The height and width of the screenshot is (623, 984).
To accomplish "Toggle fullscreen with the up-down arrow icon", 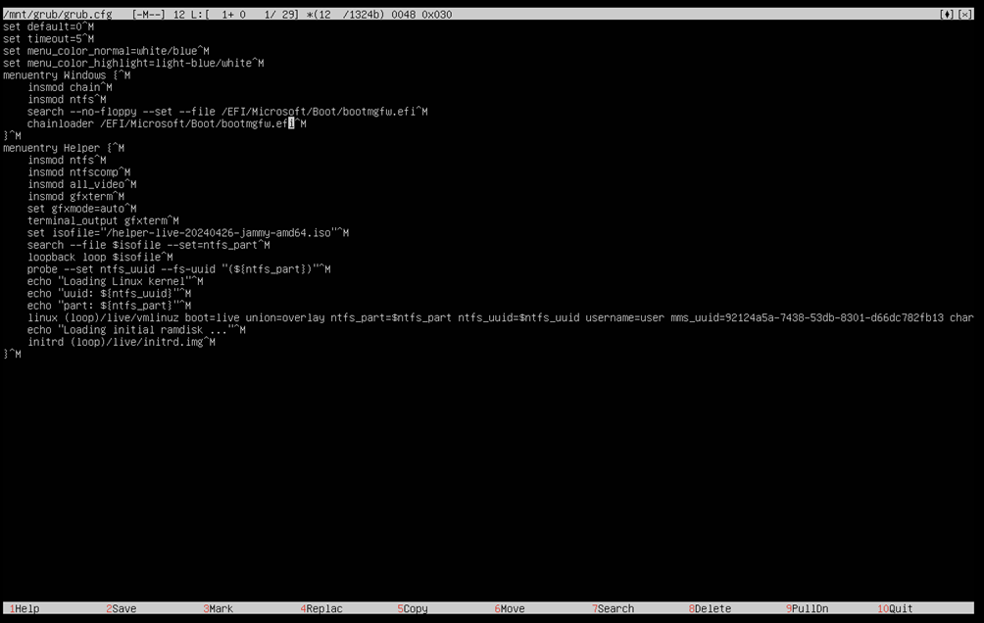I will pos(947,15).
